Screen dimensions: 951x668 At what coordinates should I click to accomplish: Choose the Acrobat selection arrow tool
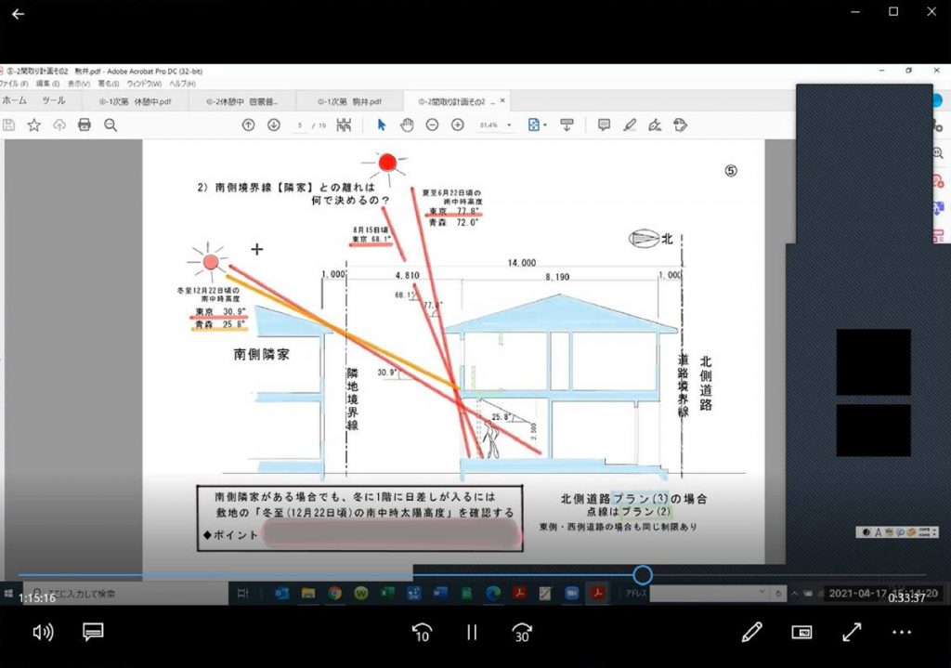(x=382, y=125)
